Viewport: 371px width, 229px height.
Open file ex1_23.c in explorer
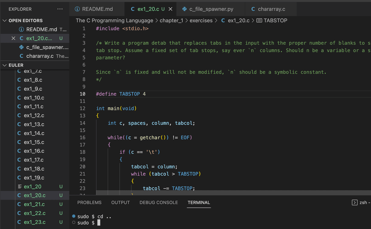(35, 222)
